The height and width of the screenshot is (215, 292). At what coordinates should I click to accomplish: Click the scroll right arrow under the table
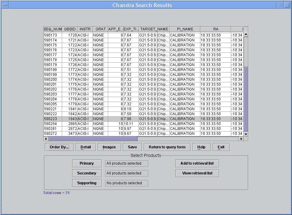(x=241, y=139)
